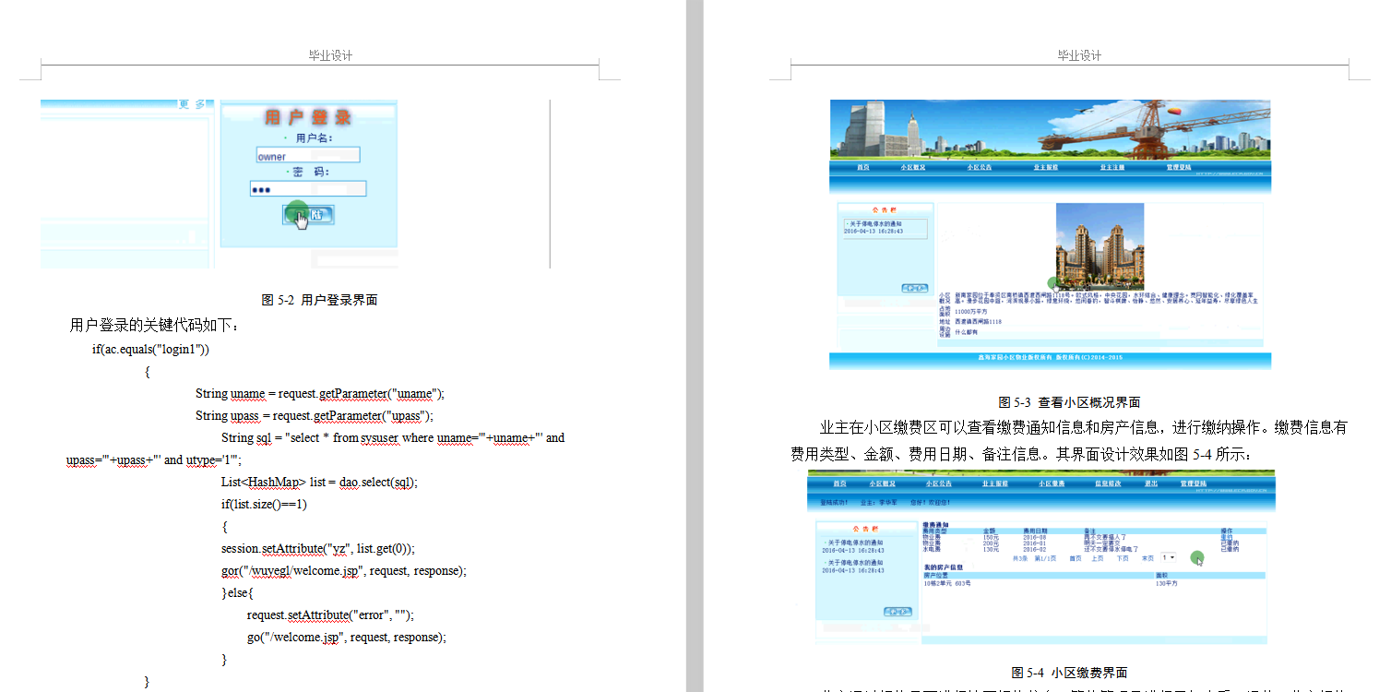
Task: Click the caption "图 5-3 查看小区概况界面"
Action: click(x=1069, y=402)
